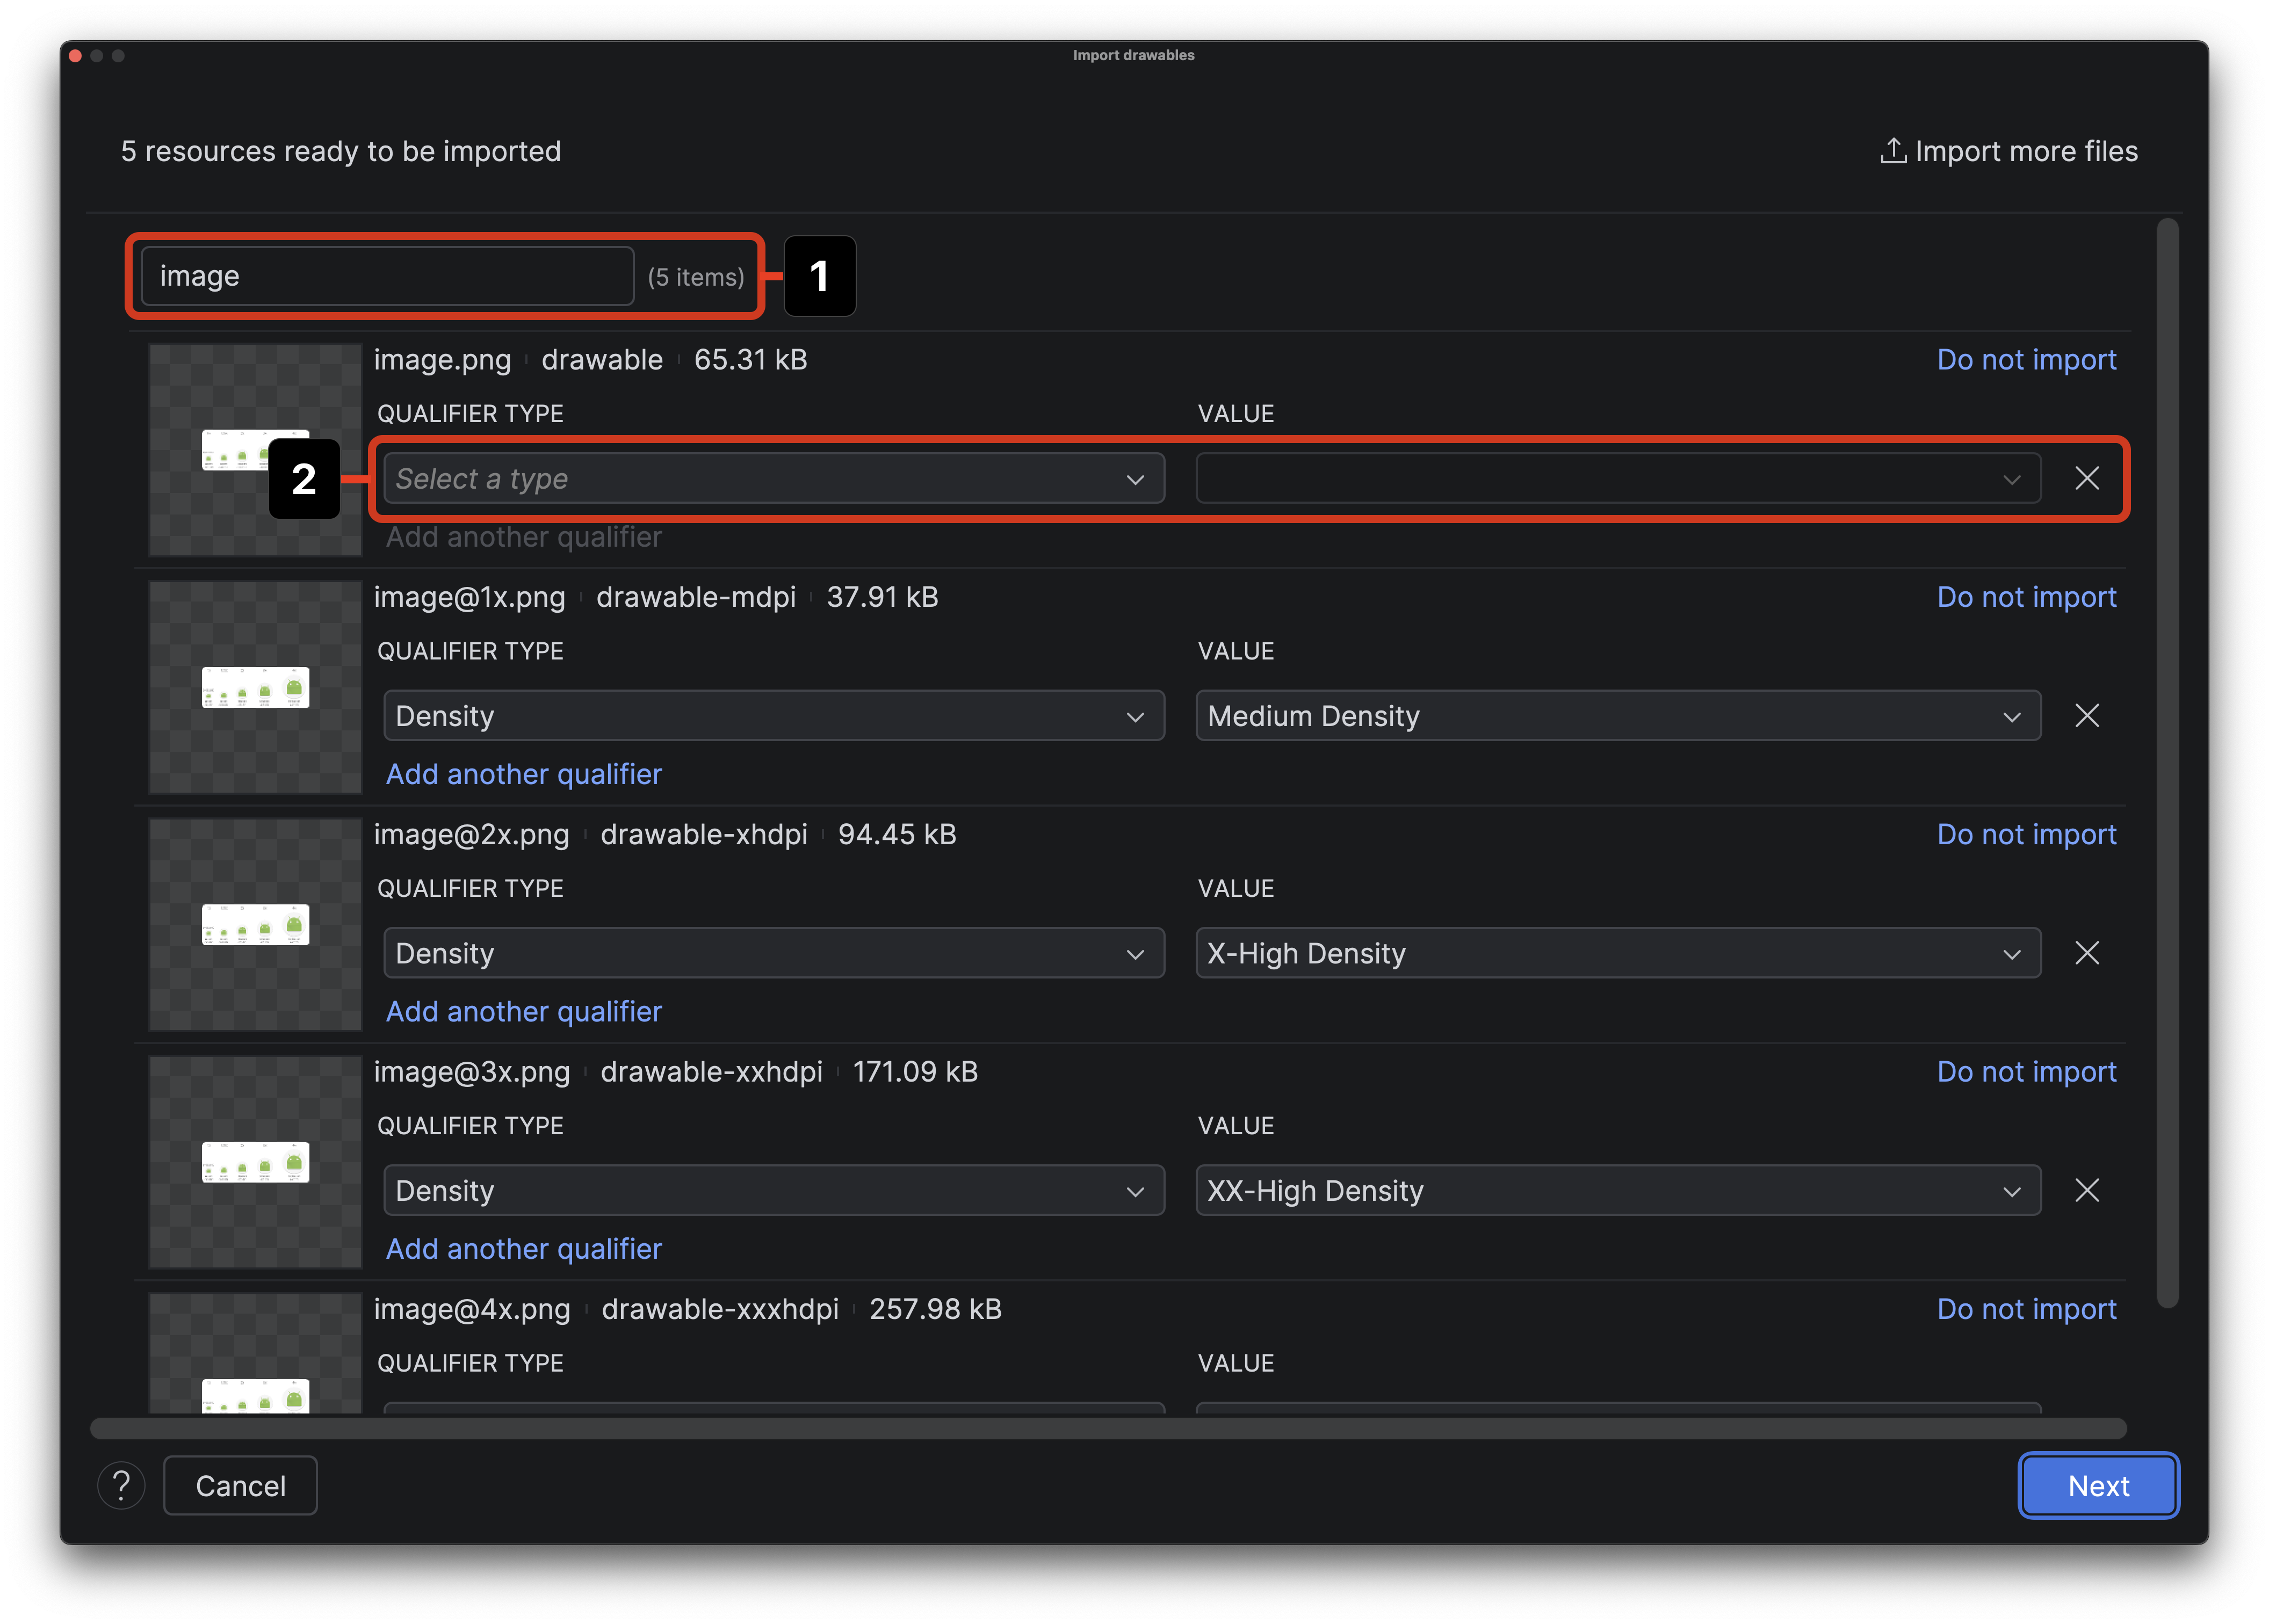Open the help question mark button
Screen dimensions: 2269x1624
pos(121,1485)
